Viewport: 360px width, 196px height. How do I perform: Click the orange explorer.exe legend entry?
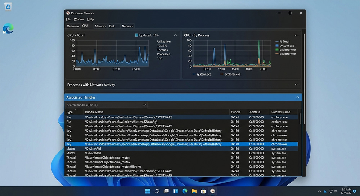[285, 54]
